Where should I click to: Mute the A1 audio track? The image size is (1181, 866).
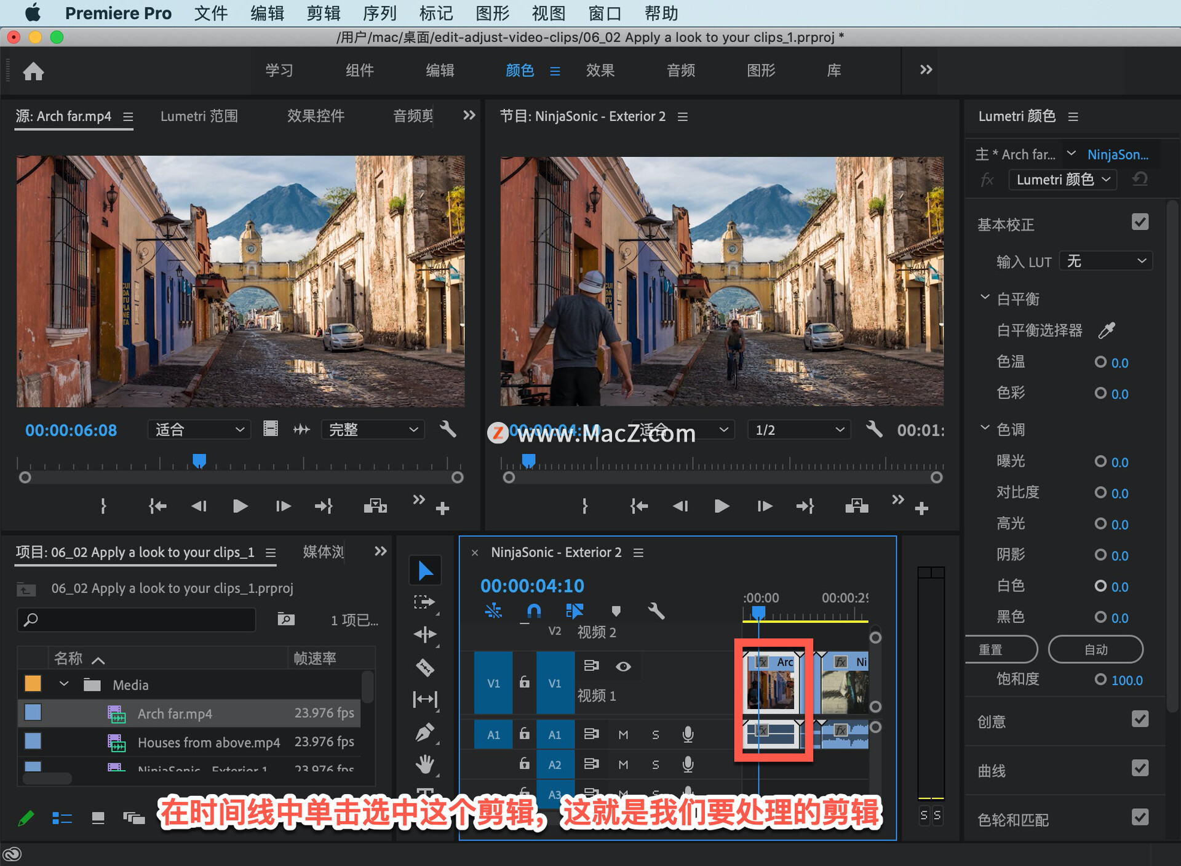(x=623, y=734)
